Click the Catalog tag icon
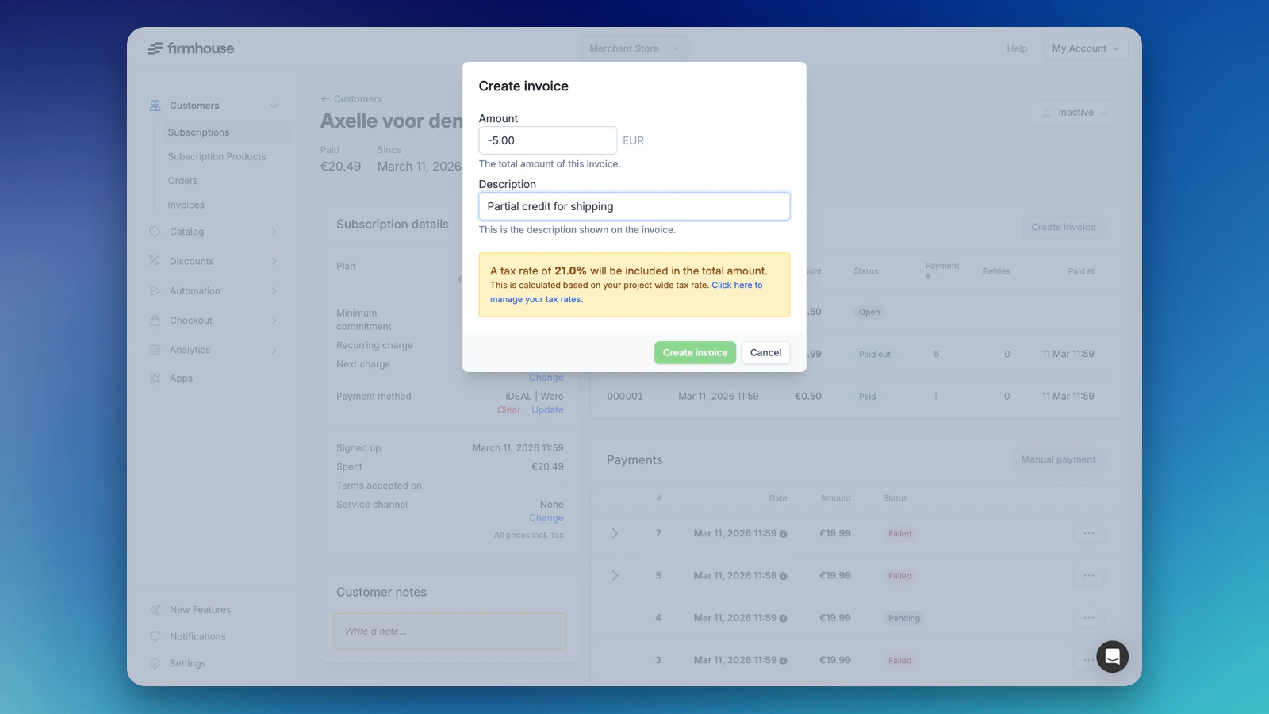Screen dimensions: 1269x714 click(155, 232)
